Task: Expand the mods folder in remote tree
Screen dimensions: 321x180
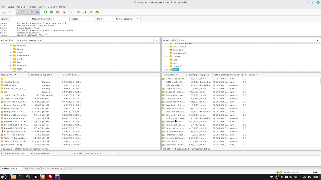Action: (167, 70)
